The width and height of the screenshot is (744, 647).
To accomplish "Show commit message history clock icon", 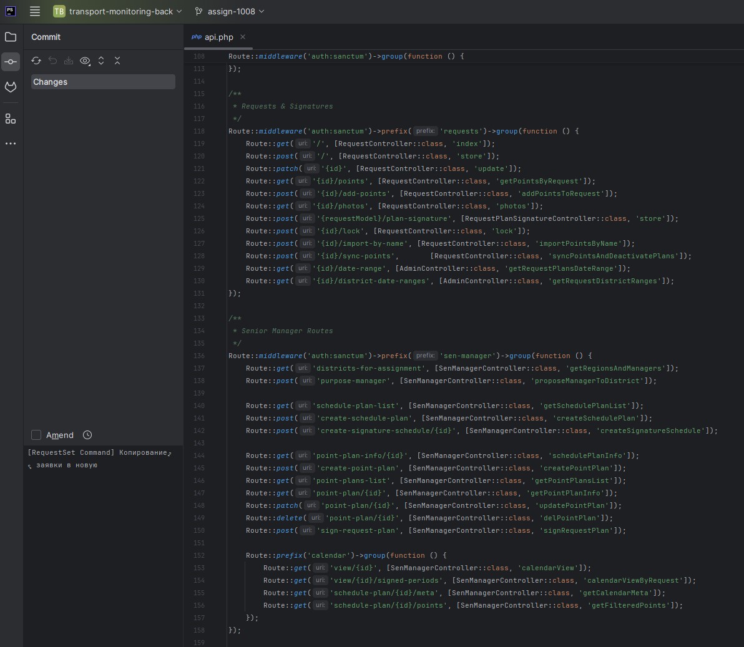I will (x=87, y=435).
